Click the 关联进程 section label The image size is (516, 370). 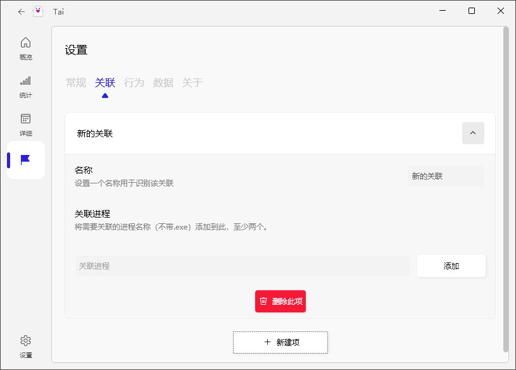tap(92, 214)
